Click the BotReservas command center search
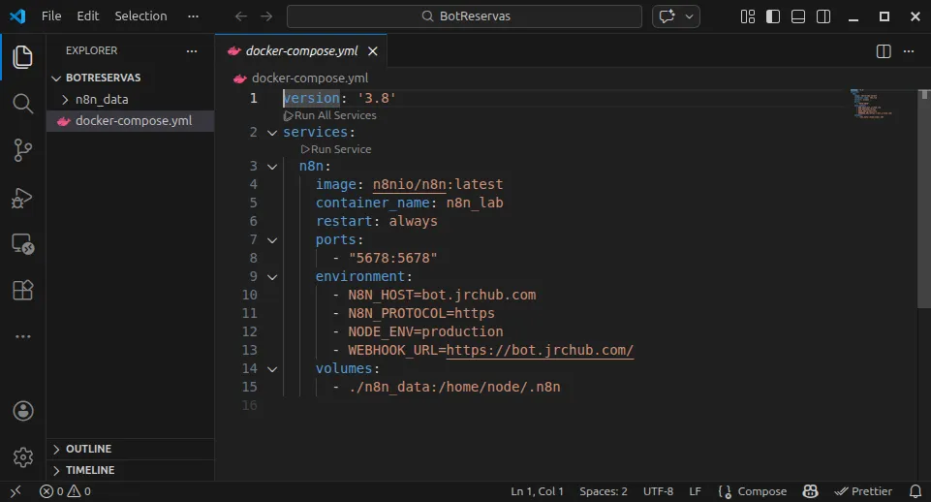The width and height of the screenshot is (931, 502). (464, 16)
